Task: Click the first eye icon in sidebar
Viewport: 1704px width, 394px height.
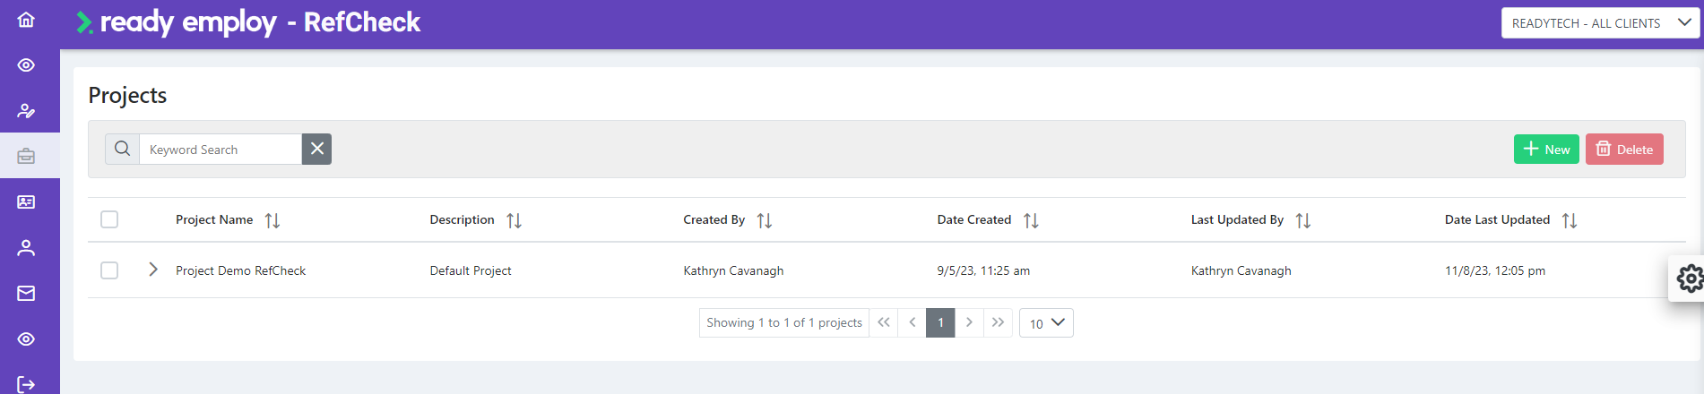Action: tap(26, 65)
